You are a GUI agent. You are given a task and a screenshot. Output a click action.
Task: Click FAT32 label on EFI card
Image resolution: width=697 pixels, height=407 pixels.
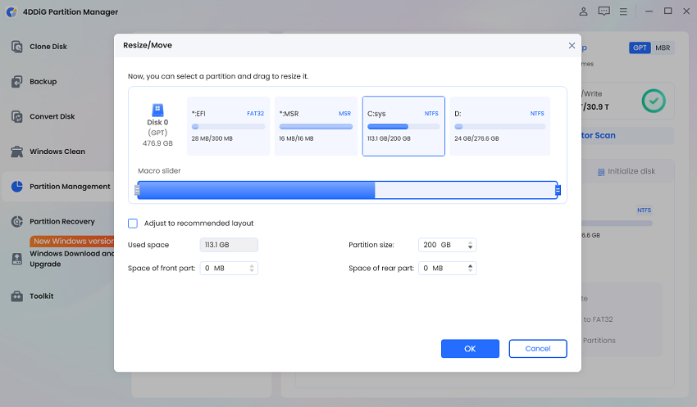tap(255, 114)
